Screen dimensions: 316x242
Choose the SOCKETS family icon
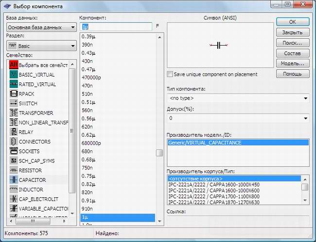tap(14, 151)
